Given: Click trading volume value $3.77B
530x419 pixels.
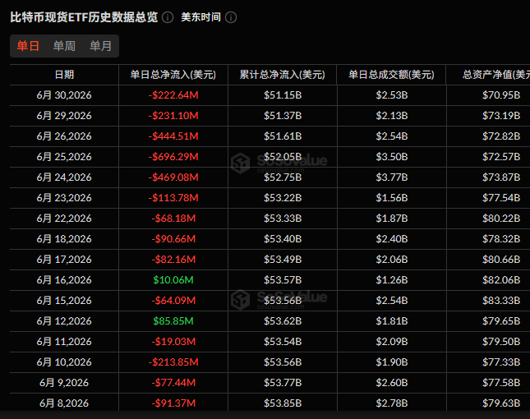Looking at the screenshot, I should click(x=392, y=177).
